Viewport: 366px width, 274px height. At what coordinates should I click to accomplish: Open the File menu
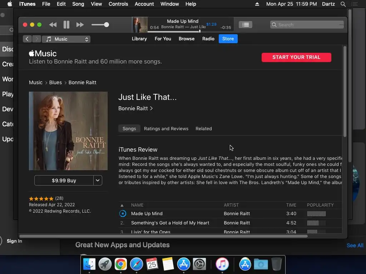pyautogui.click(x=46, y=4)
